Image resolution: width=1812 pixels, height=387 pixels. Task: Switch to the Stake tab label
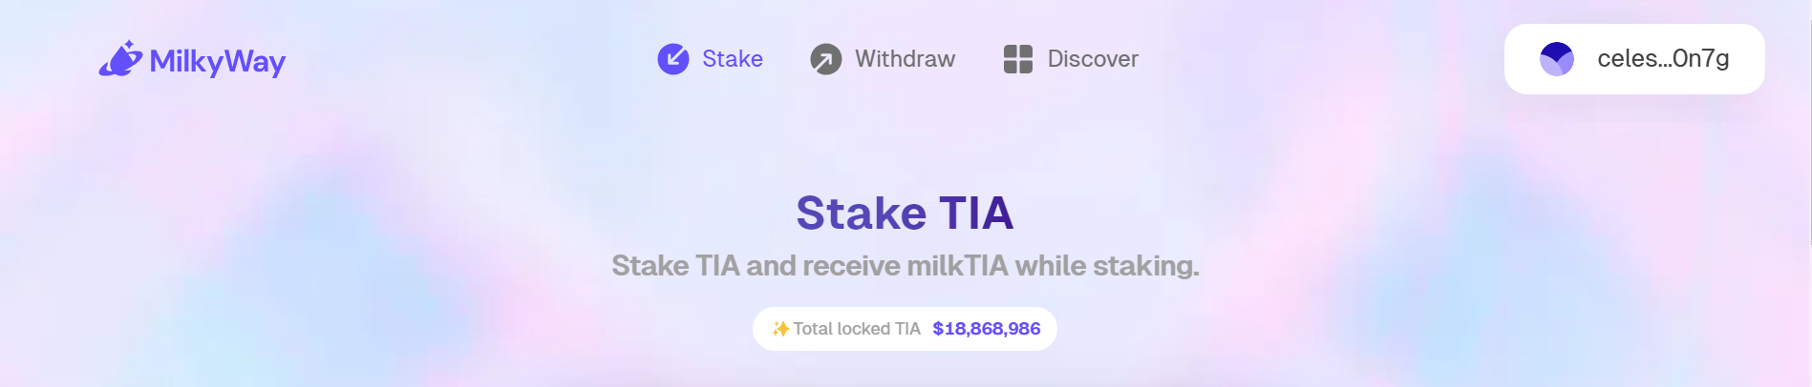[733, 59]
